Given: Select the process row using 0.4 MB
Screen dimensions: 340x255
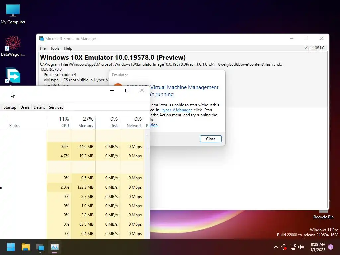Looking at the screenshot, I should pyautogui.click(x=72, y=234).
